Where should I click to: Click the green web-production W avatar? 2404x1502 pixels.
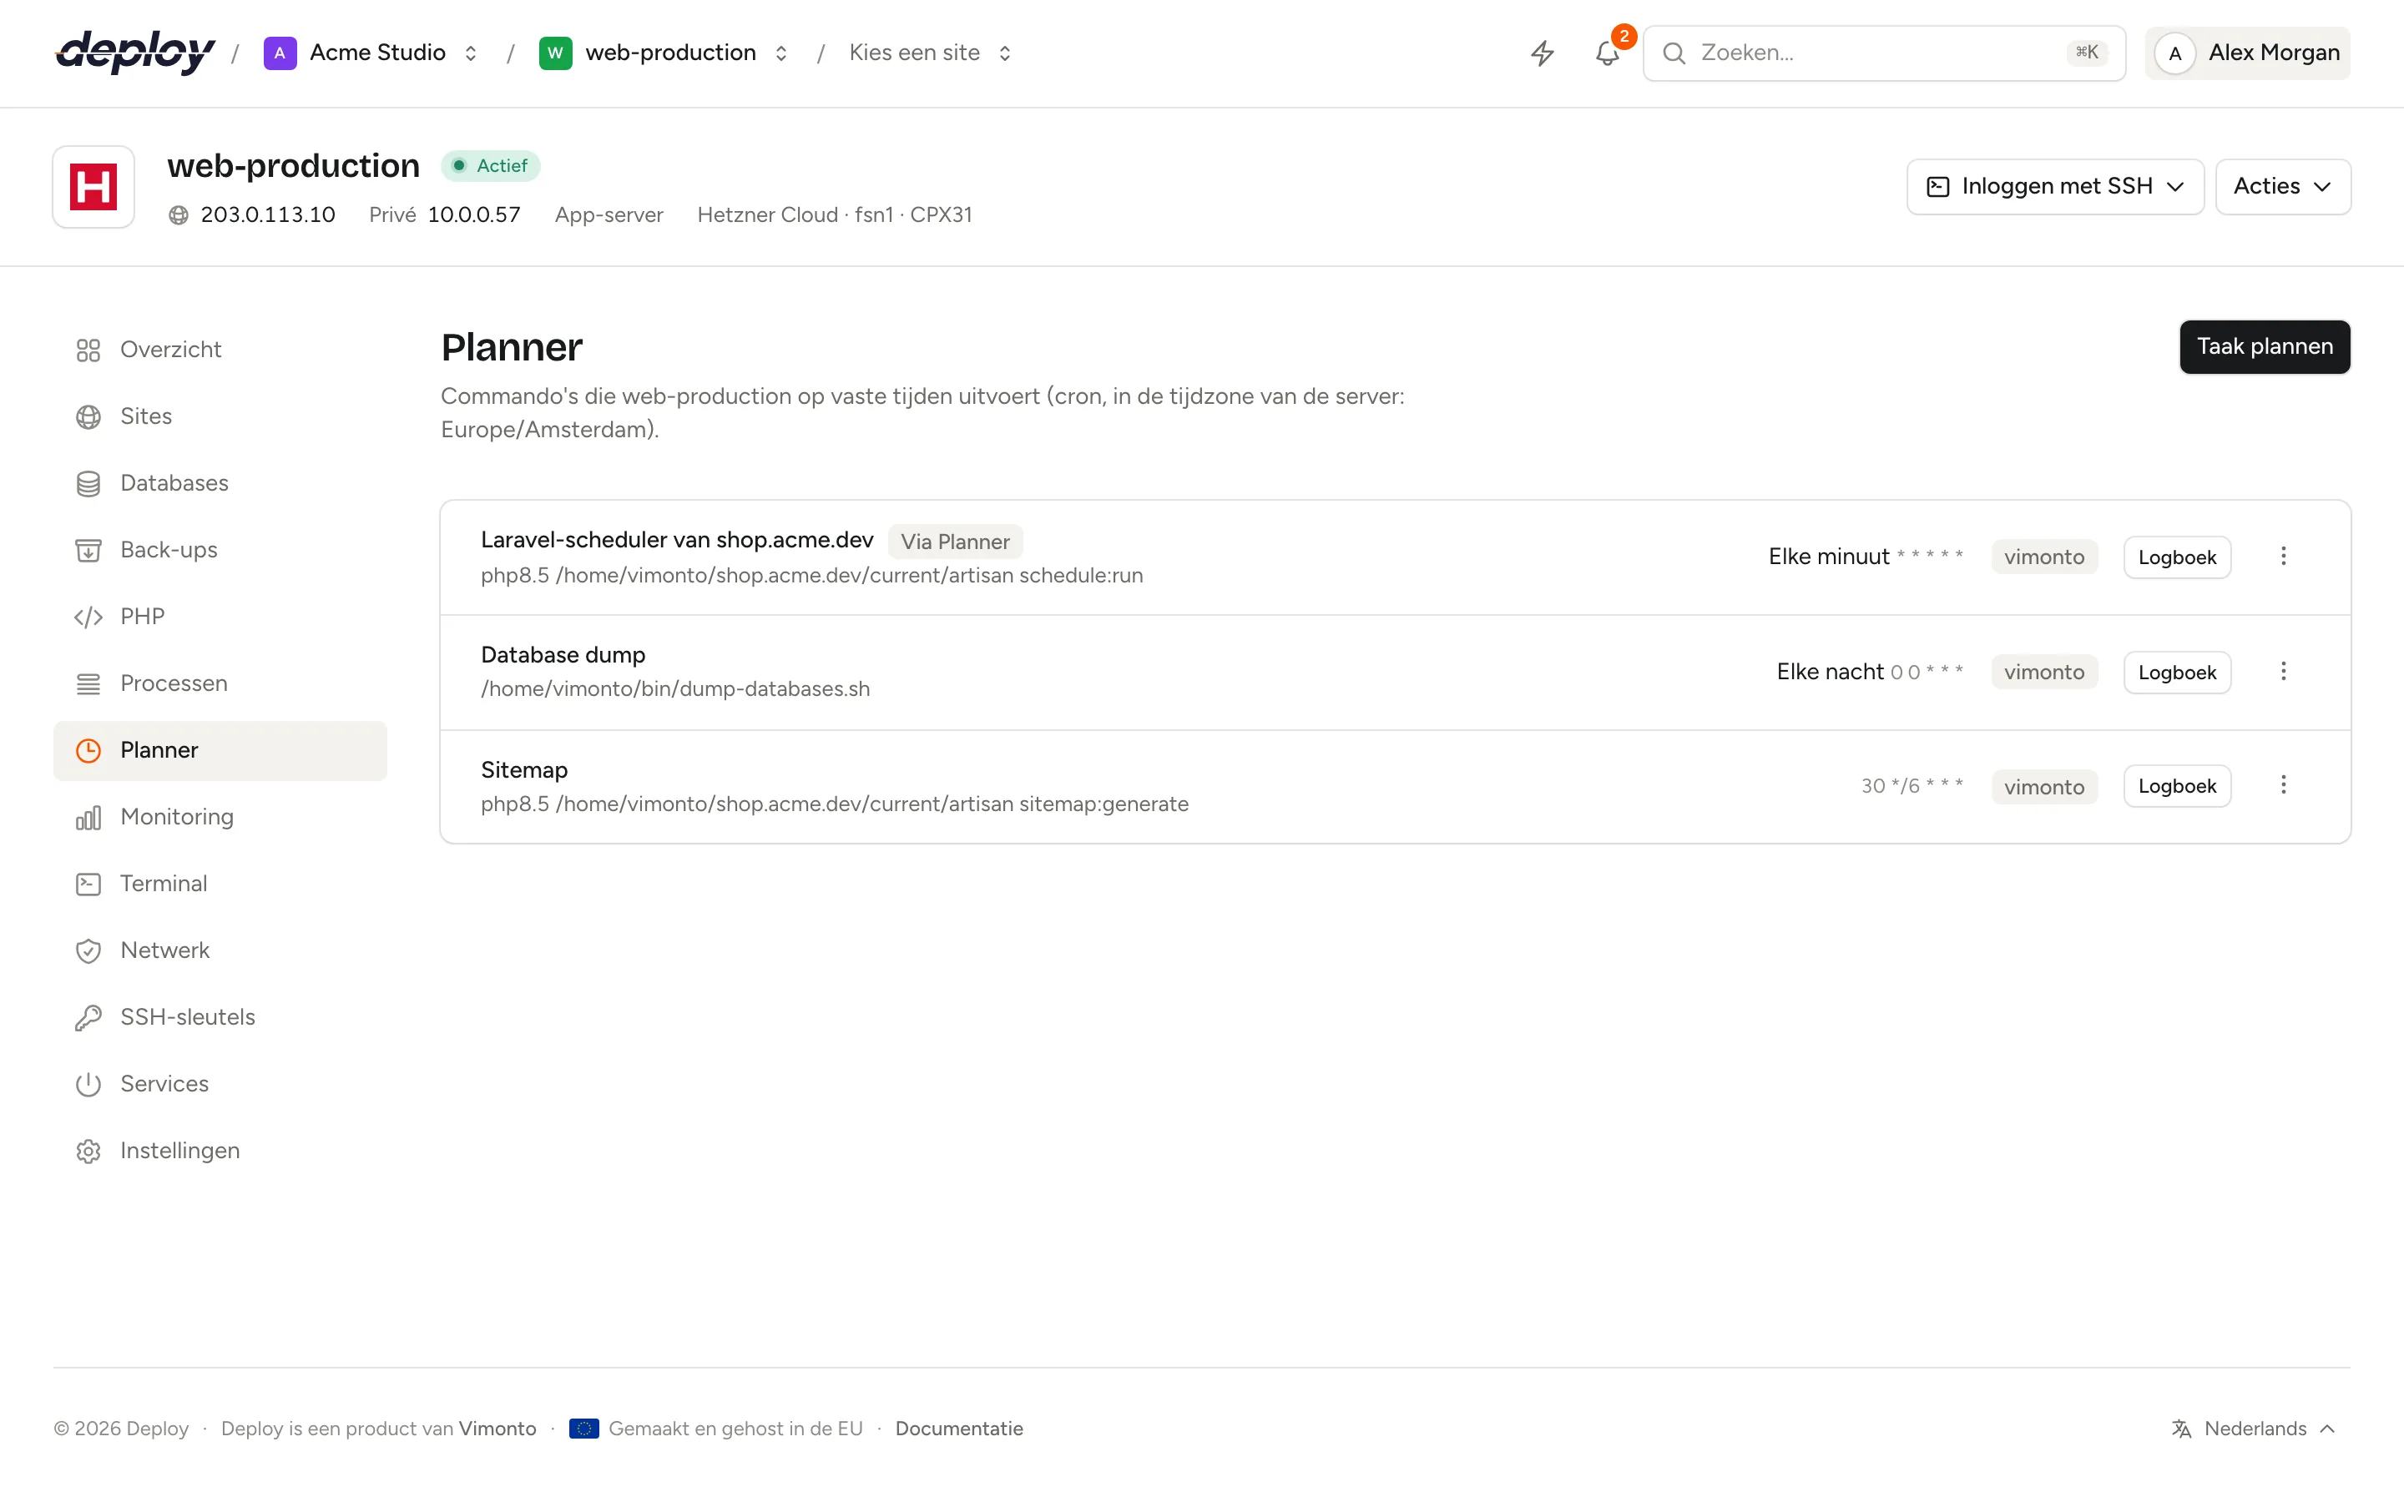click(x=555, y=53)
